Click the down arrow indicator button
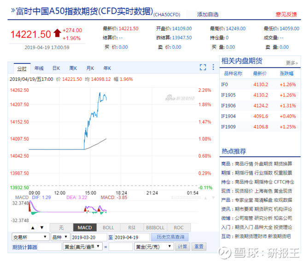This screenshot has height=261, width=304. pos(41,227)
